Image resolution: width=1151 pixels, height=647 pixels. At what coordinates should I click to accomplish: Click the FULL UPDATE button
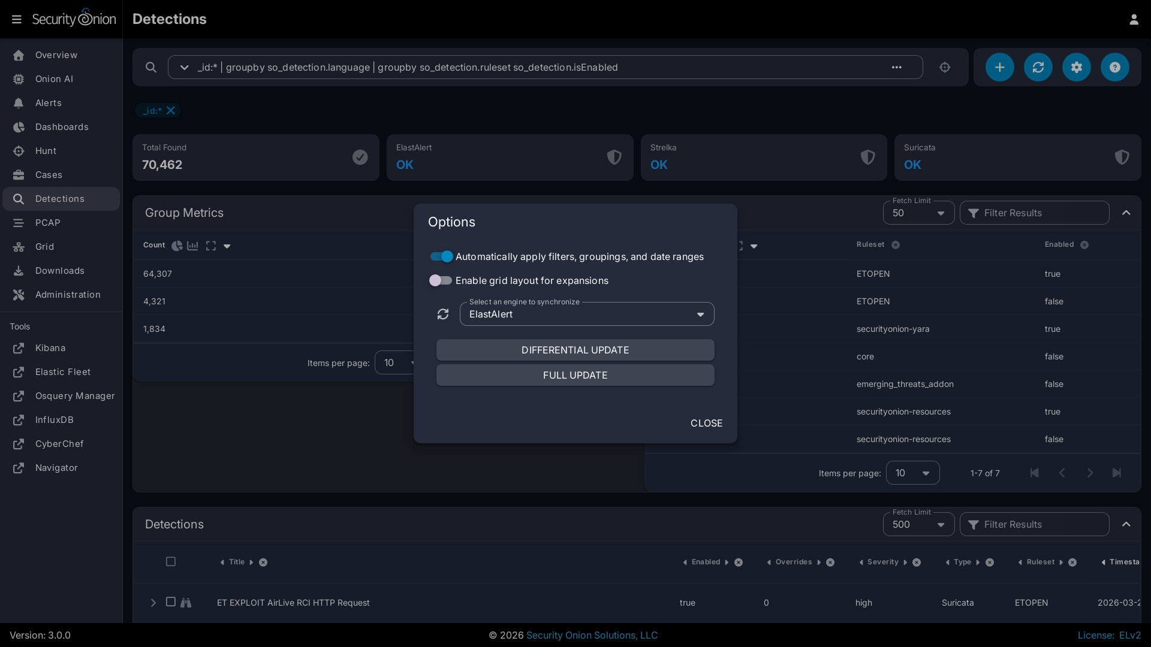(x=575, y=375)
